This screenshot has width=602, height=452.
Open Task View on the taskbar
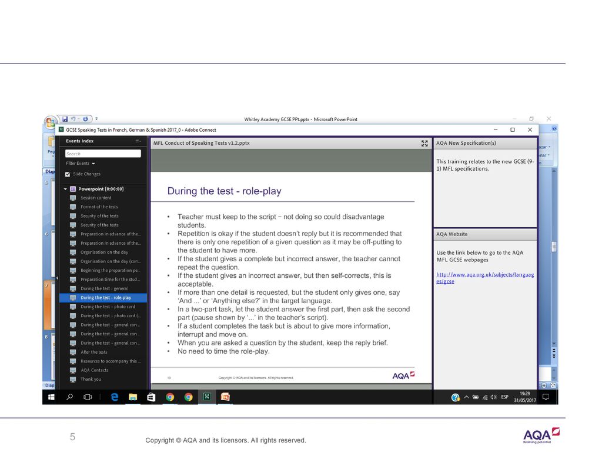(88, 397)
